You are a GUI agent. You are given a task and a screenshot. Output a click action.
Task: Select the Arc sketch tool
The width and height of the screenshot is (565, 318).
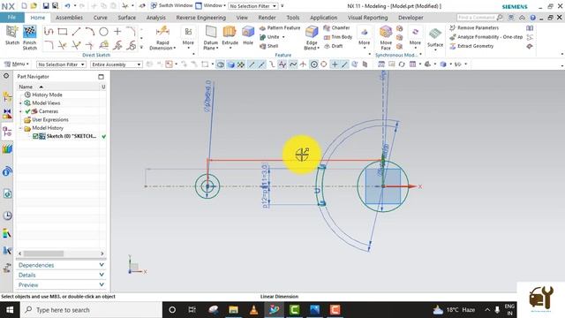coord(90,32)
